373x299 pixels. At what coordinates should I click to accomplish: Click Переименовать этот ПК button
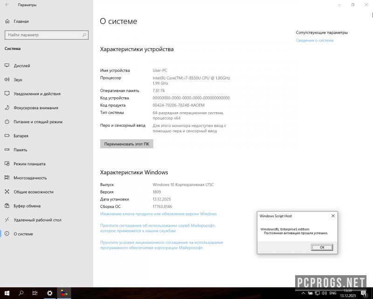[x=126, y=144]
